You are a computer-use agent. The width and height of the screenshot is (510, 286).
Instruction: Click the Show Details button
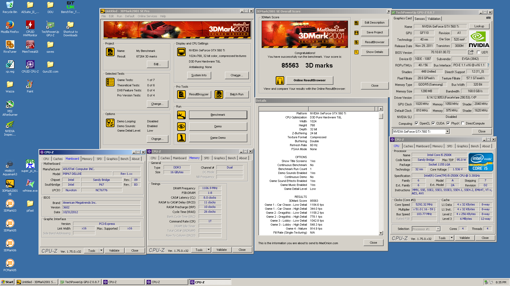point(375,52)
